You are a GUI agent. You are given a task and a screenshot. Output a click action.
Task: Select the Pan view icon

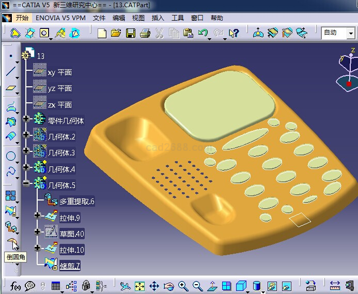click(154, 286)
